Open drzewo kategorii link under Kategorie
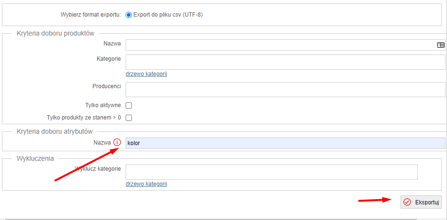Image resolution: width=447 pixels, height=220 pixels. pos(146,74)
